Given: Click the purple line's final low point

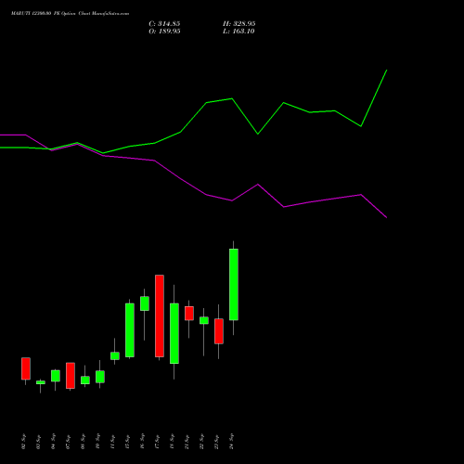Looking at the screenshot, I should click(387, 217).
